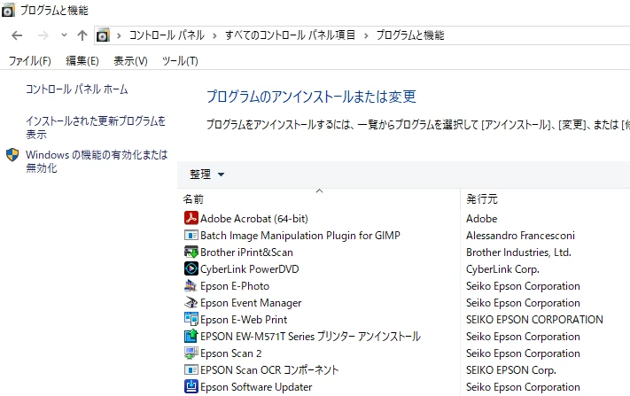Click the Epson Software Updater icon

click(x=191, y=386)
